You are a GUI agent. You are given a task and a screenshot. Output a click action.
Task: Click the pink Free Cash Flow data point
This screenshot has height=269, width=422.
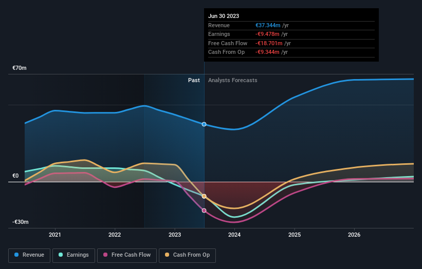[204, 210]
